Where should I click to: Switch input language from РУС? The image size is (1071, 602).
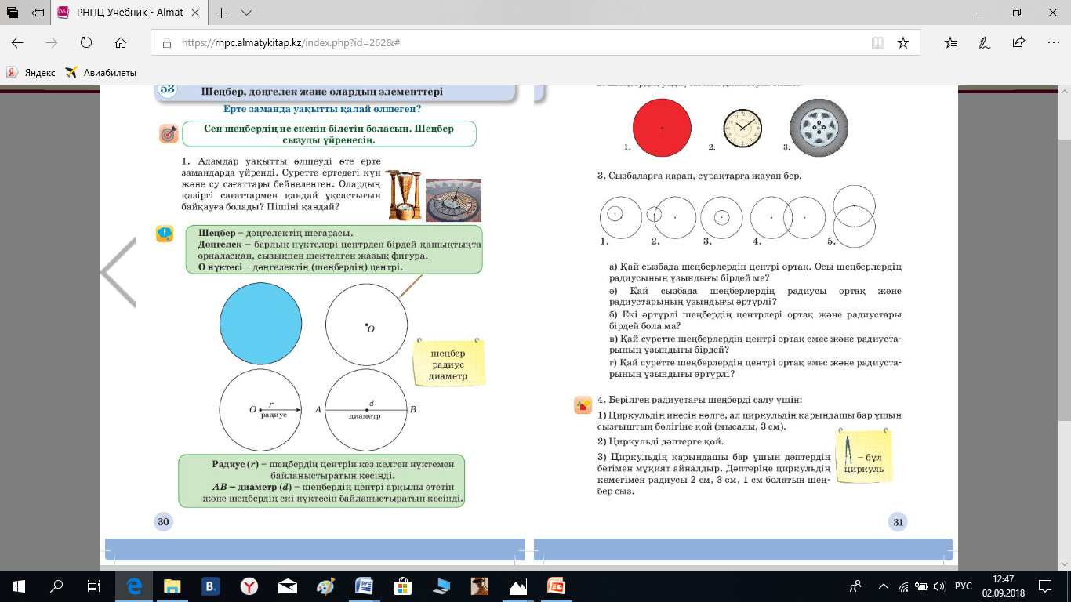tap(963, 586)
